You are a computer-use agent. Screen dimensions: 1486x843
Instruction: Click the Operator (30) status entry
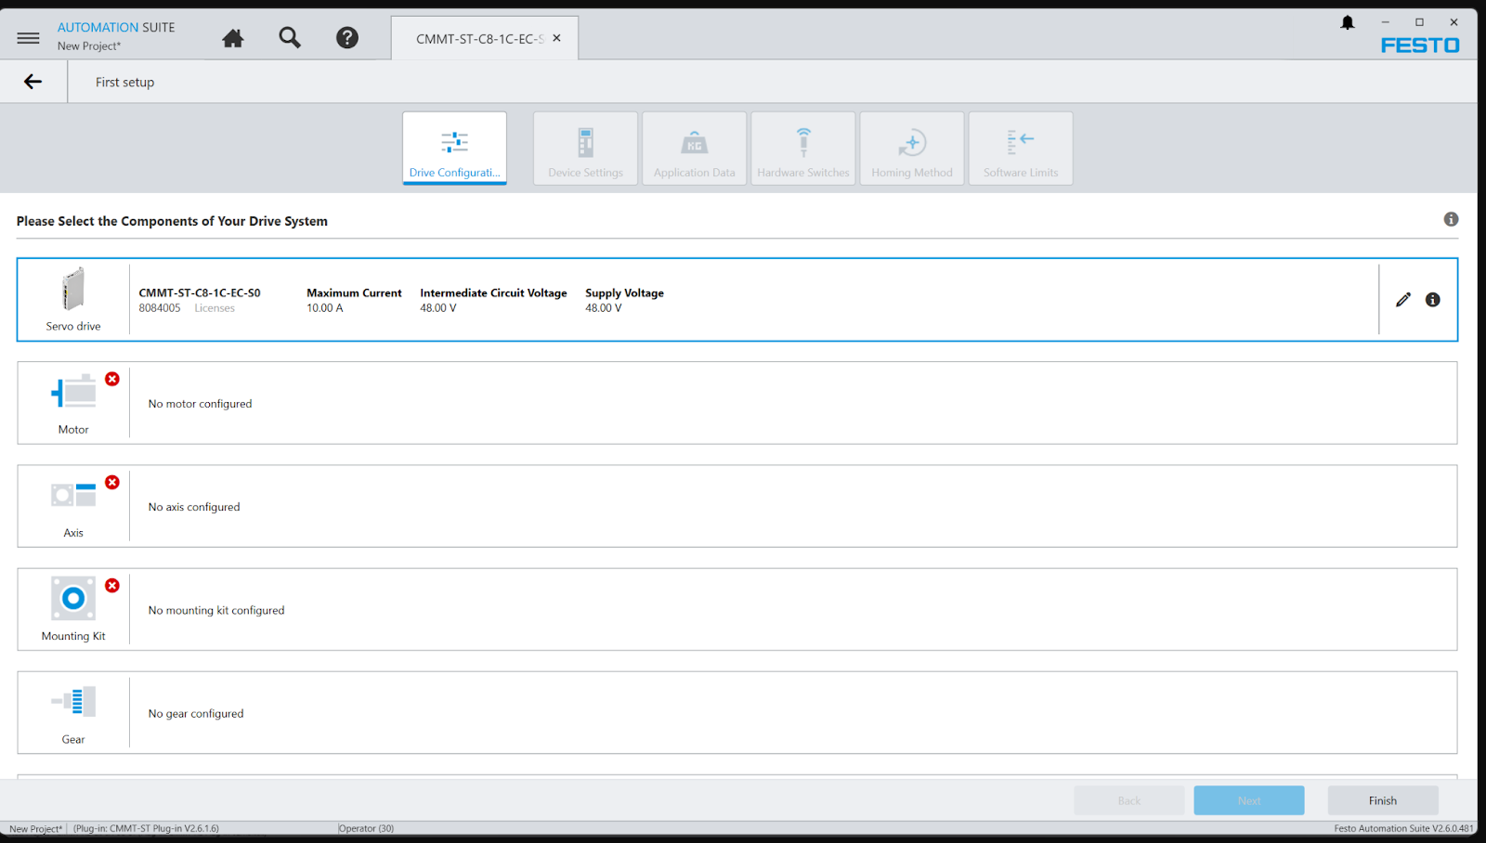(367, 828)
